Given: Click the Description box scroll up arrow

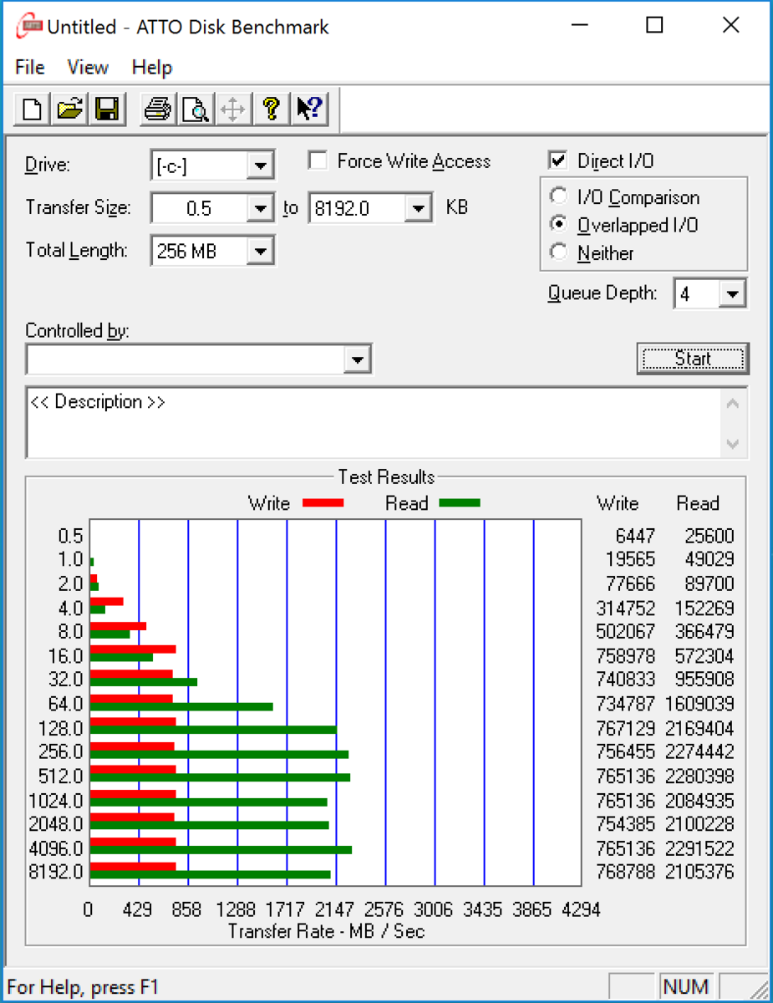Looking at the screenshot, I should (x=733, y=404).
